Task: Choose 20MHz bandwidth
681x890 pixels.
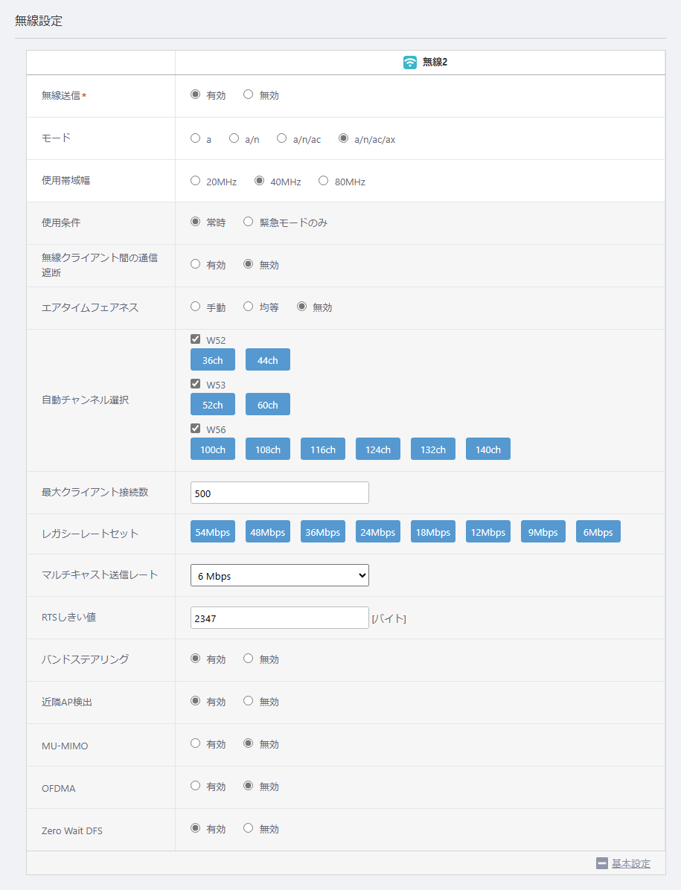Action: 195,181
